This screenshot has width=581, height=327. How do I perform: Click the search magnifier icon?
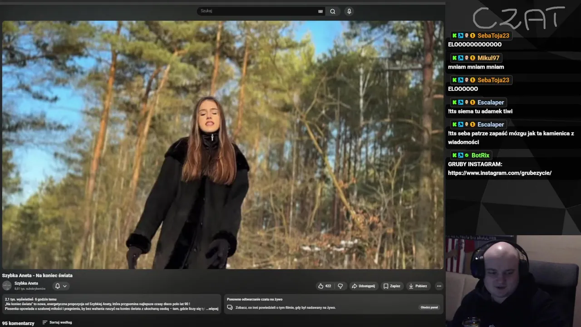pos(333,11)
